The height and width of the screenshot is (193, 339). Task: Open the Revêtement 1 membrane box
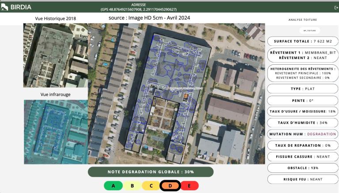[303, 55]
